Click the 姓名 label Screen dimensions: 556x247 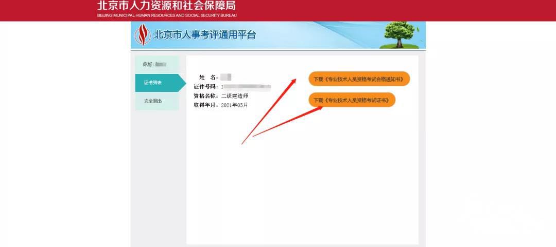click(208, 78)
